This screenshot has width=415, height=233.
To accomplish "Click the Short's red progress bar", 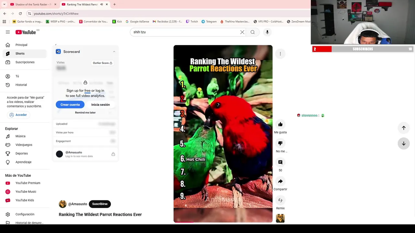I will (184, 222).
